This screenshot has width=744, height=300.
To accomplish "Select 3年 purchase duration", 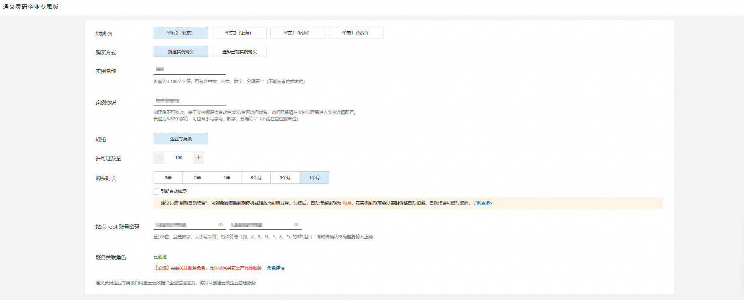I will pos(168,178).
